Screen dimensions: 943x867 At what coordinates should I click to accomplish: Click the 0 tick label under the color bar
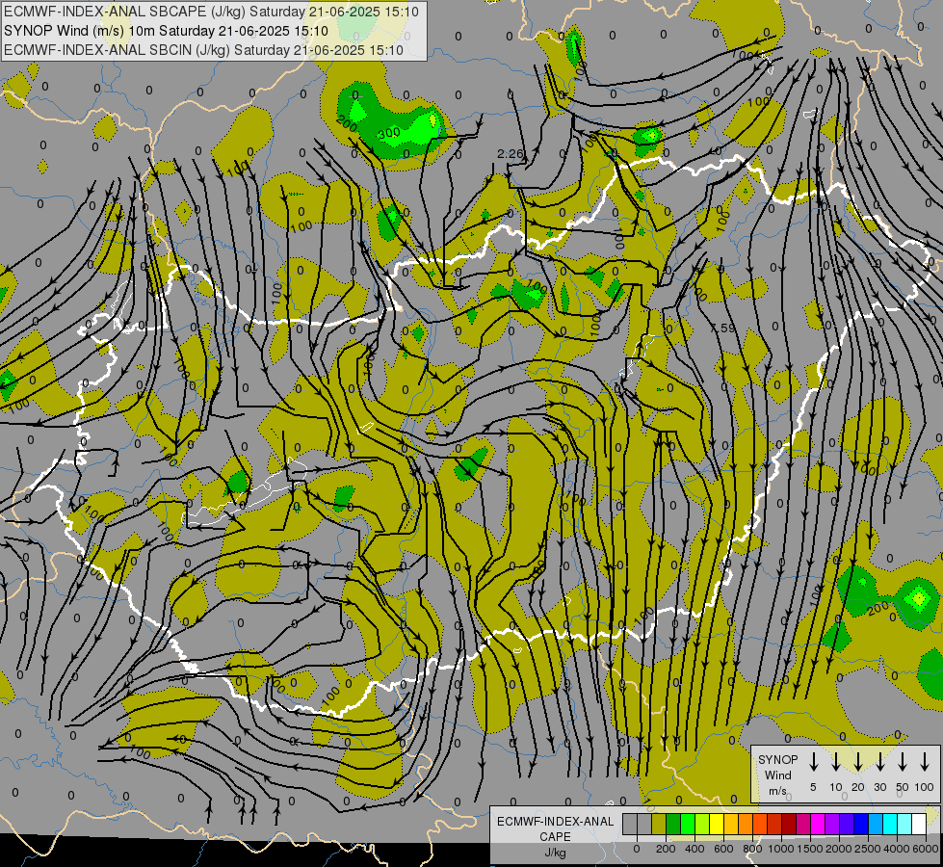tap(637, 849)
